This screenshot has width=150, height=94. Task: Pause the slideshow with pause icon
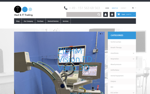pos(102,34)
